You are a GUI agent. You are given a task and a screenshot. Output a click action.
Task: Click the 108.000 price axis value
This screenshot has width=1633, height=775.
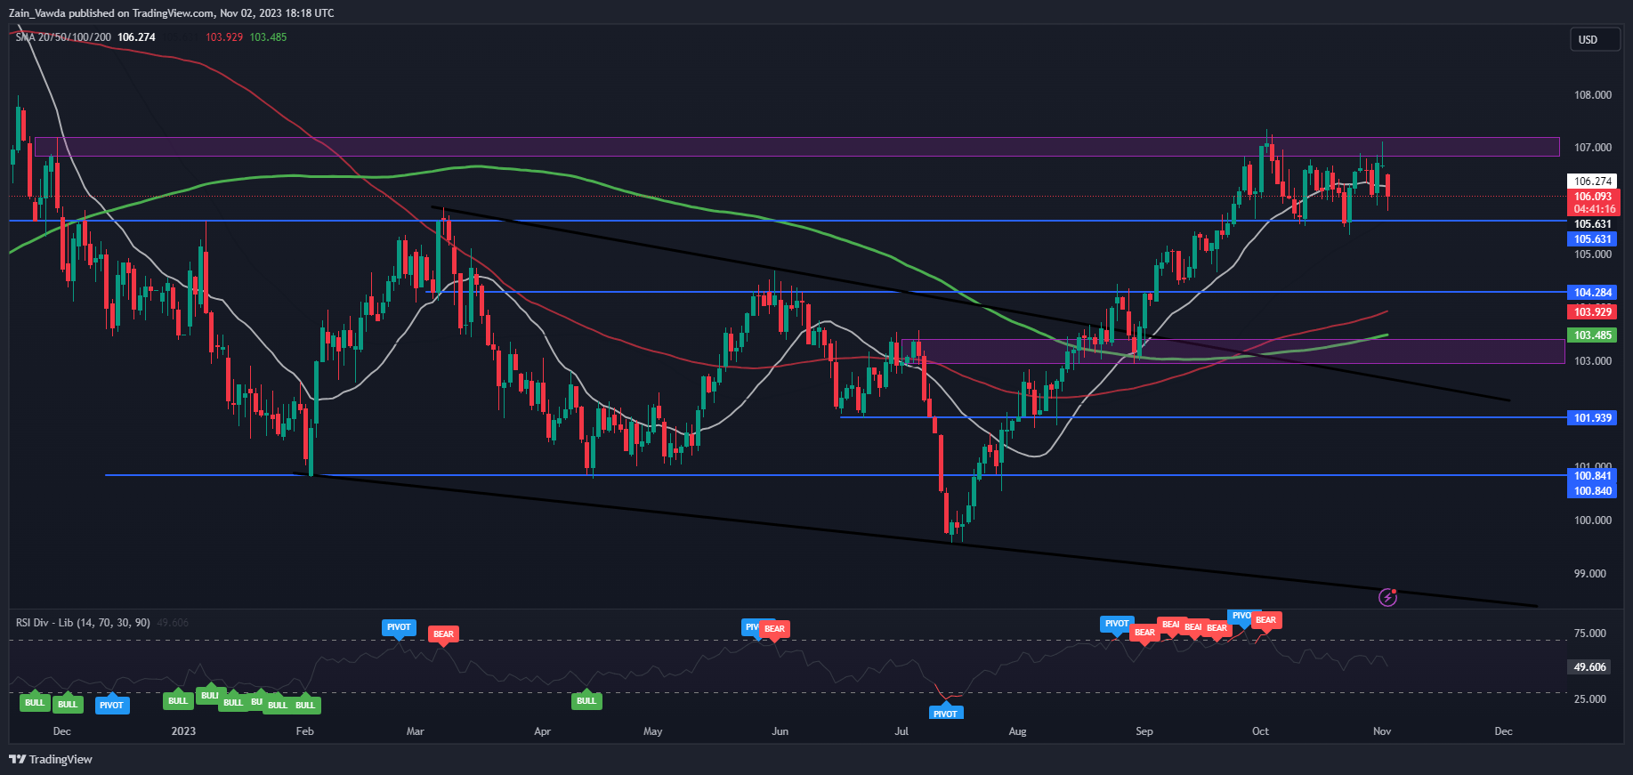pos(1592,95)
